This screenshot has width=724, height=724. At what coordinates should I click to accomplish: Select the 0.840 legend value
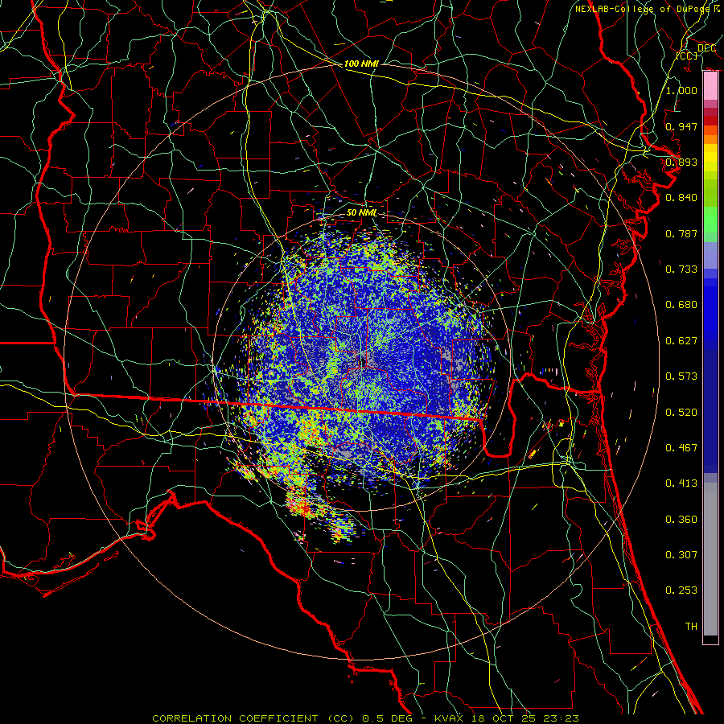[681, 198]
